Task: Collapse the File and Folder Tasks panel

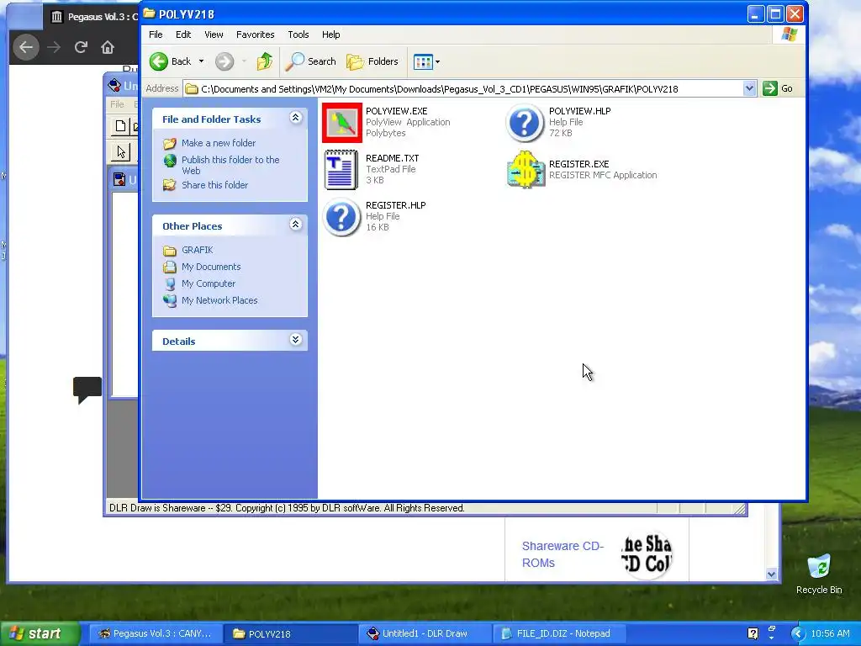Action: (295, 118)
